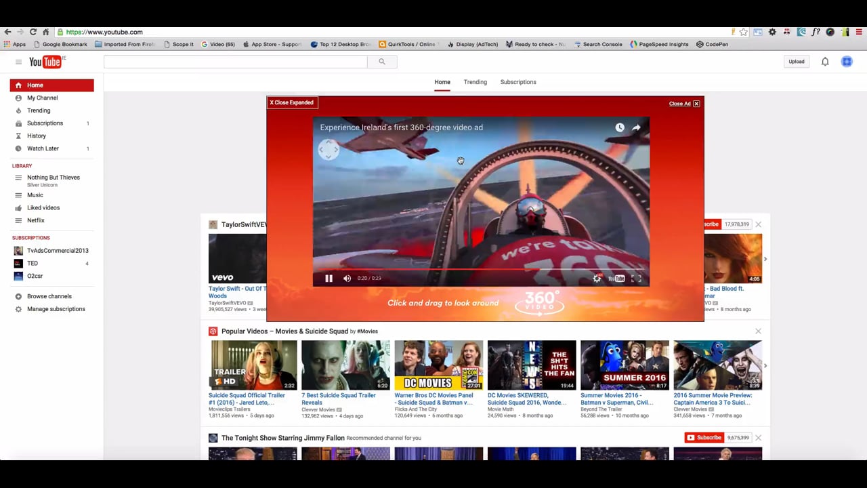
Task: Select the Home tab
Action: (442, 82)
